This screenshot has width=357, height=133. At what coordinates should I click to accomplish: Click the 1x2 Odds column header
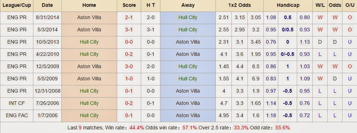click(239, 5)
